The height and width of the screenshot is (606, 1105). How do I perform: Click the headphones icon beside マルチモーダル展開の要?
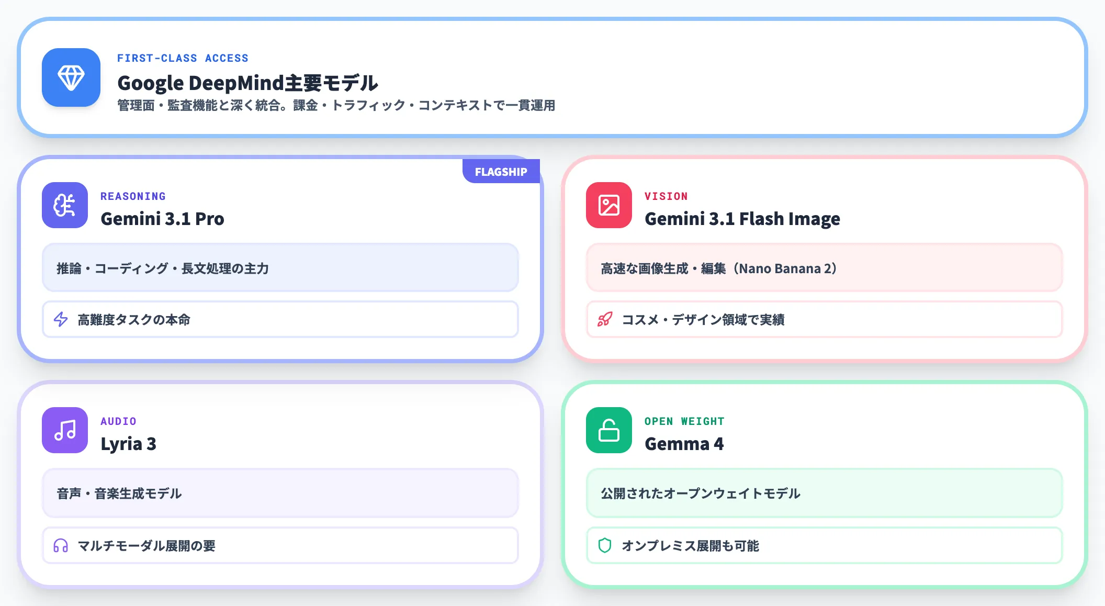[61, 545]
